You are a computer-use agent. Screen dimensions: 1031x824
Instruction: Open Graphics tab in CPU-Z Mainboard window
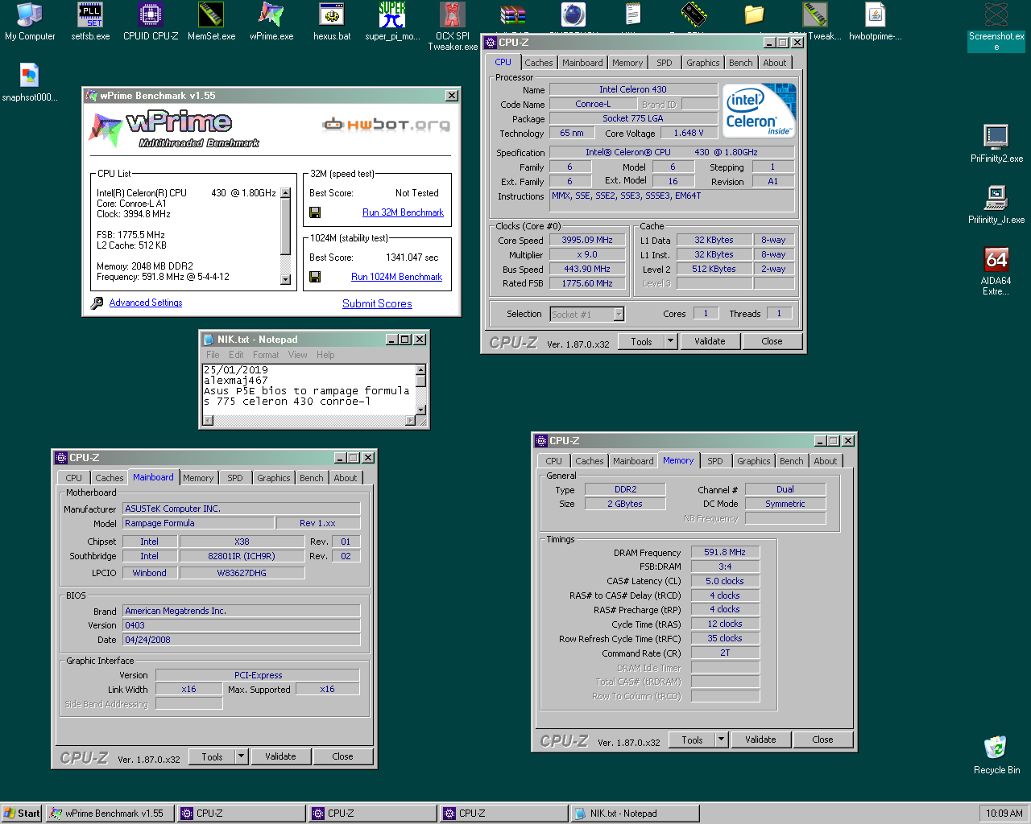tap(274, 478)
